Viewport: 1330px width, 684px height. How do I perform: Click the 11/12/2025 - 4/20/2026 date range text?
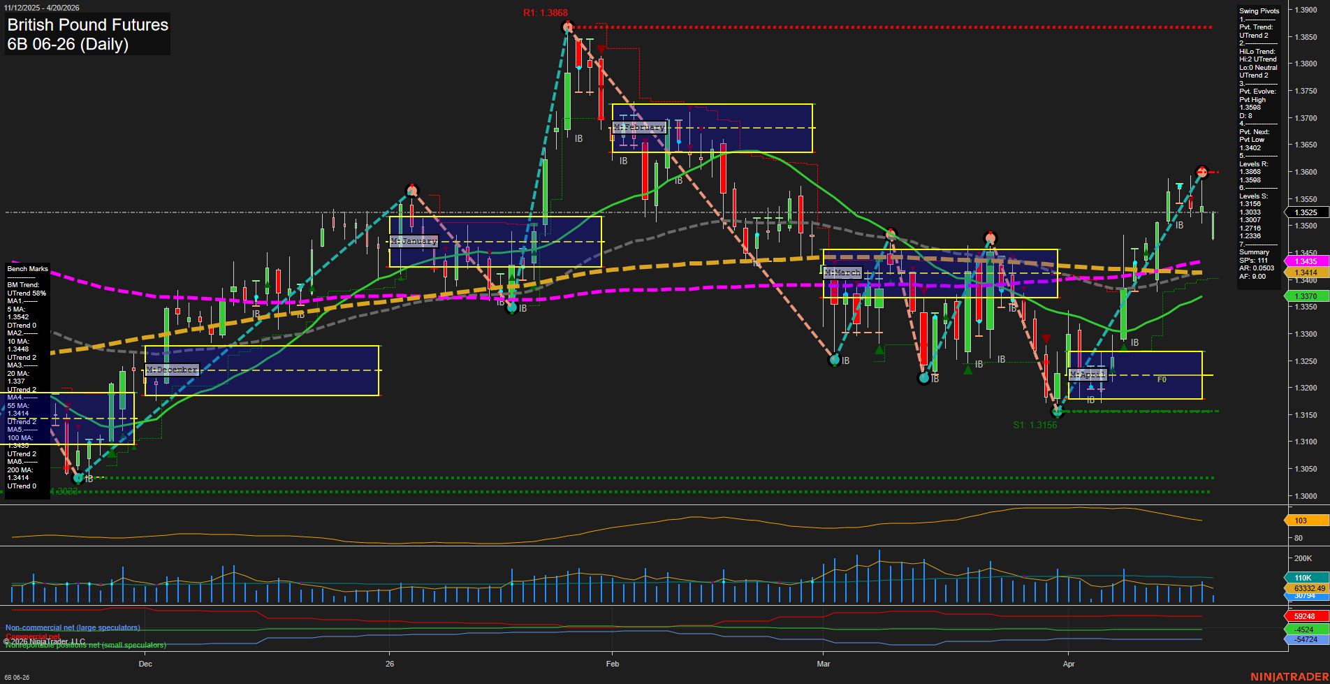[x=42, y=6]
